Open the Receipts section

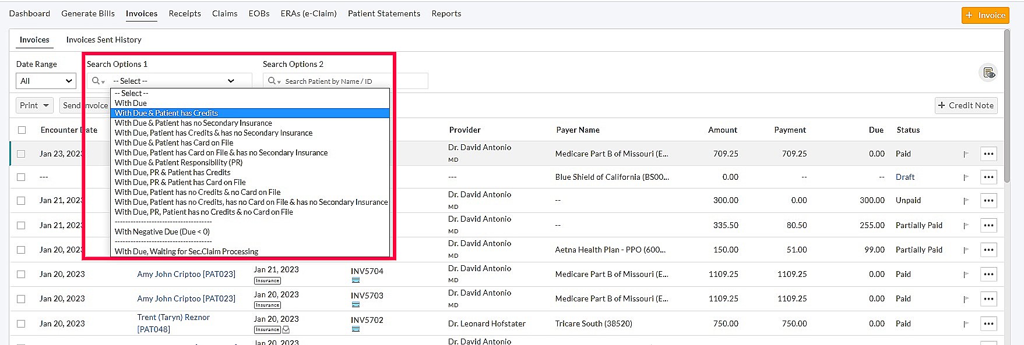point(185,13)
